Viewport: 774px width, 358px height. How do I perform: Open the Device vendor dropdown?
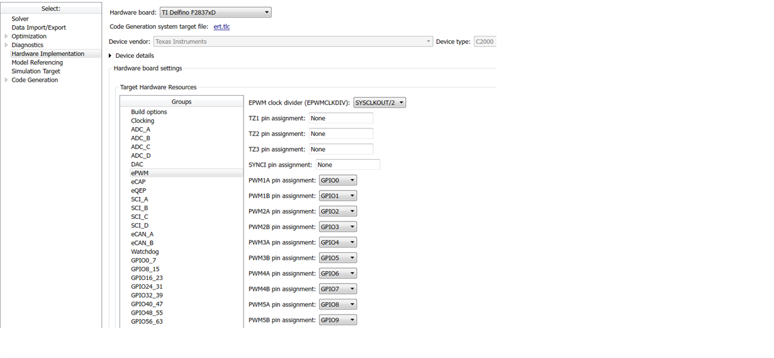[293, 42]
